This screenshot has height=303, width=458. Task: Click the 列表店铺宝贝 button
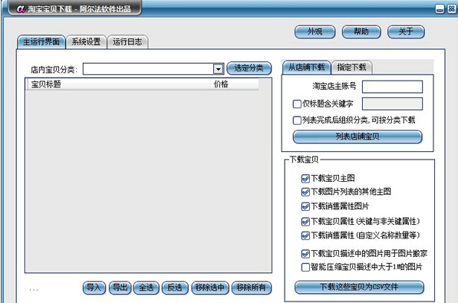click(x=358, y=137)
